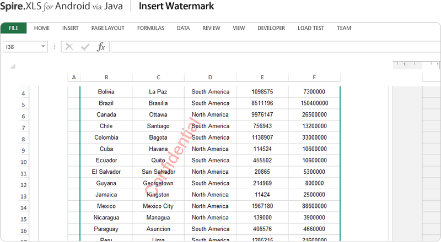Viewport: 441px width, 242px height.
Task: Select the DEVELOPER tab
Action: tap(271, 28)
